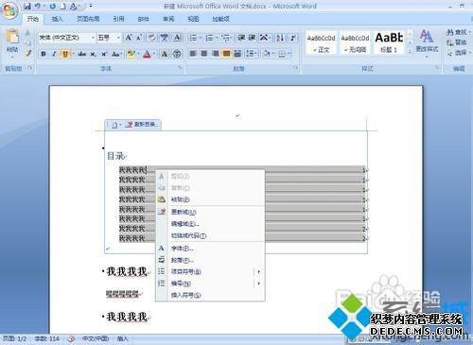Center the paragraph text
Viewport: 473px width, 345px height.
click(204, 54)
